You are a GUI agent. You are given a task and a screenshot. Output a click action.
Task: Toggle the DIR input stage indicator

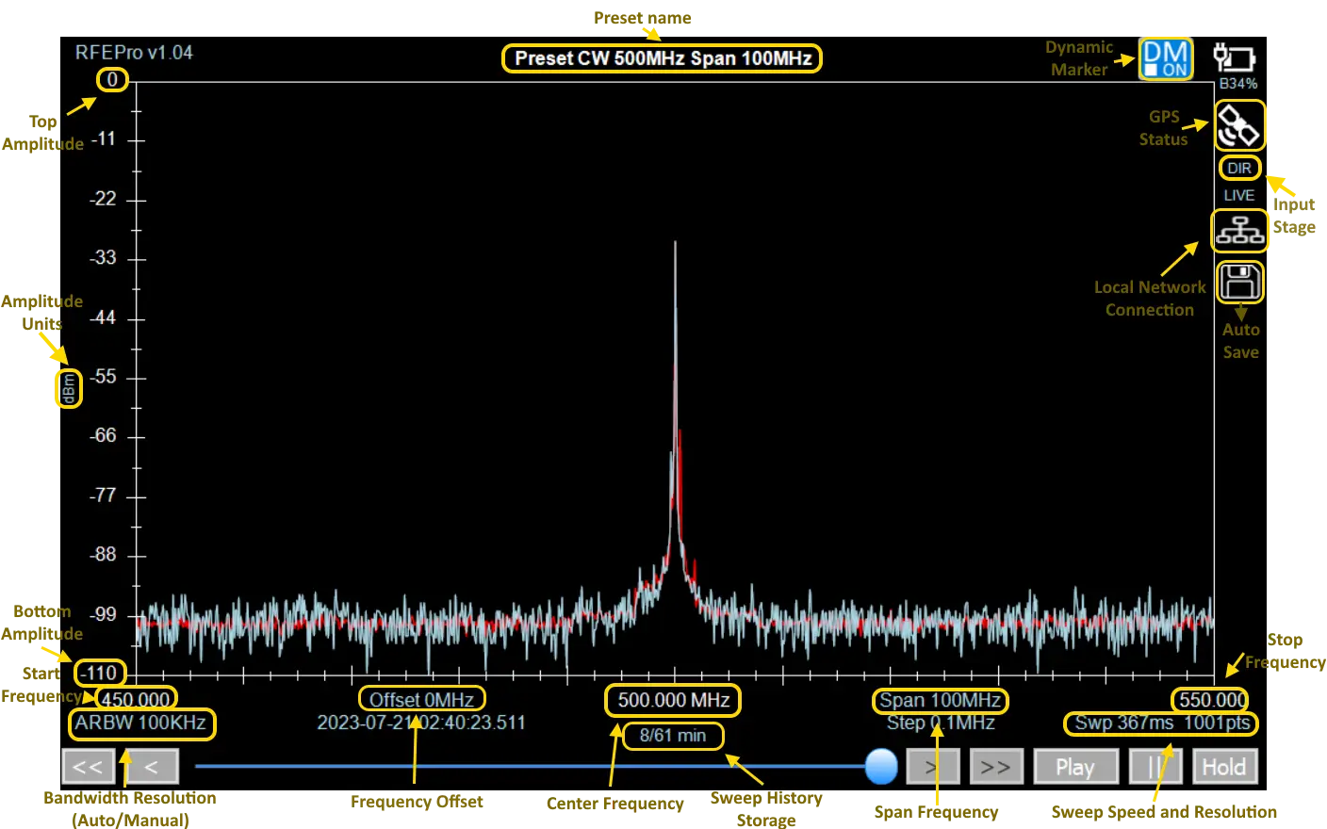(x=1239, y=169)
